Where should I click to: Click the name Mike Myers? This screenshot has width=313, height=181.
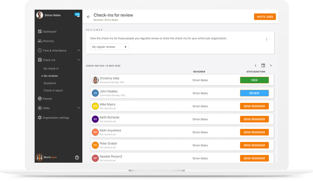pyautogui.click(x=107, y=104)
